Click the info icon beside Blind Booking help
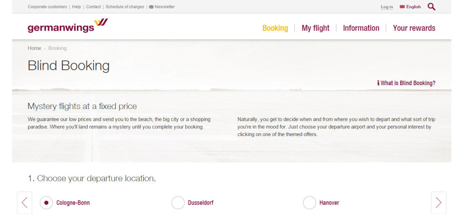 coord(378,83)
